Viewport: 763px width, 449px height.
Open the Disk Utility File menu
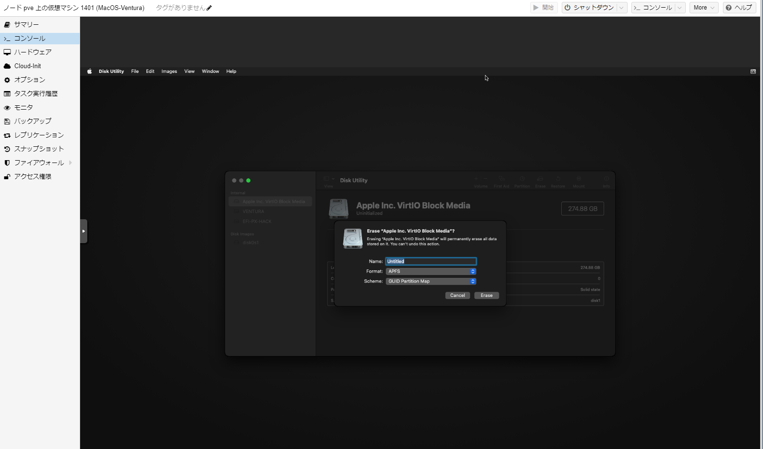click(x=135, y=71)
